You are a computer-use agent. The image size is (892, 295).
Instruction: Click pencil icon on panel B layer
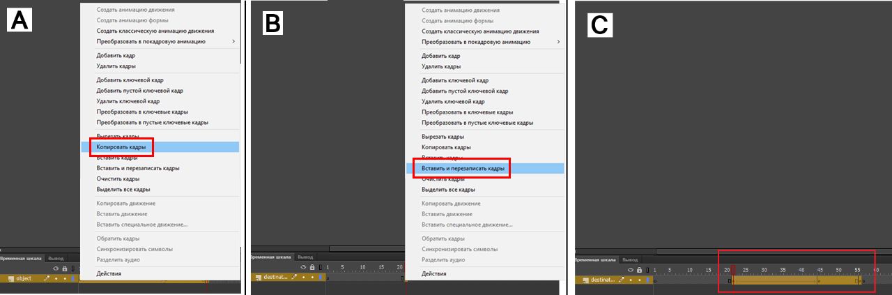pyautogui.click(x=294, y=277)
